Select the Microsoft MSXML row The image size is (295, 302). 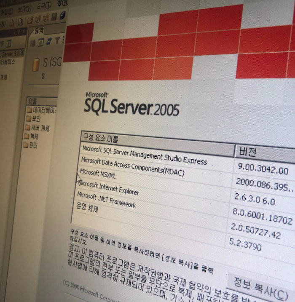coord(98,174)
